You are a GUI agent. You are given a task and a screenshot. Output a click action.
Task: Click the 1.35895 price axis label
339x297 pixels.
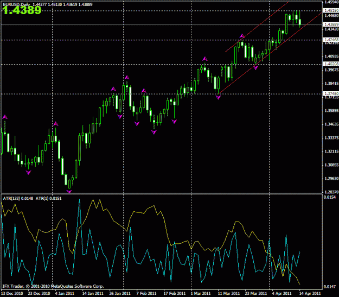[331, 111]
